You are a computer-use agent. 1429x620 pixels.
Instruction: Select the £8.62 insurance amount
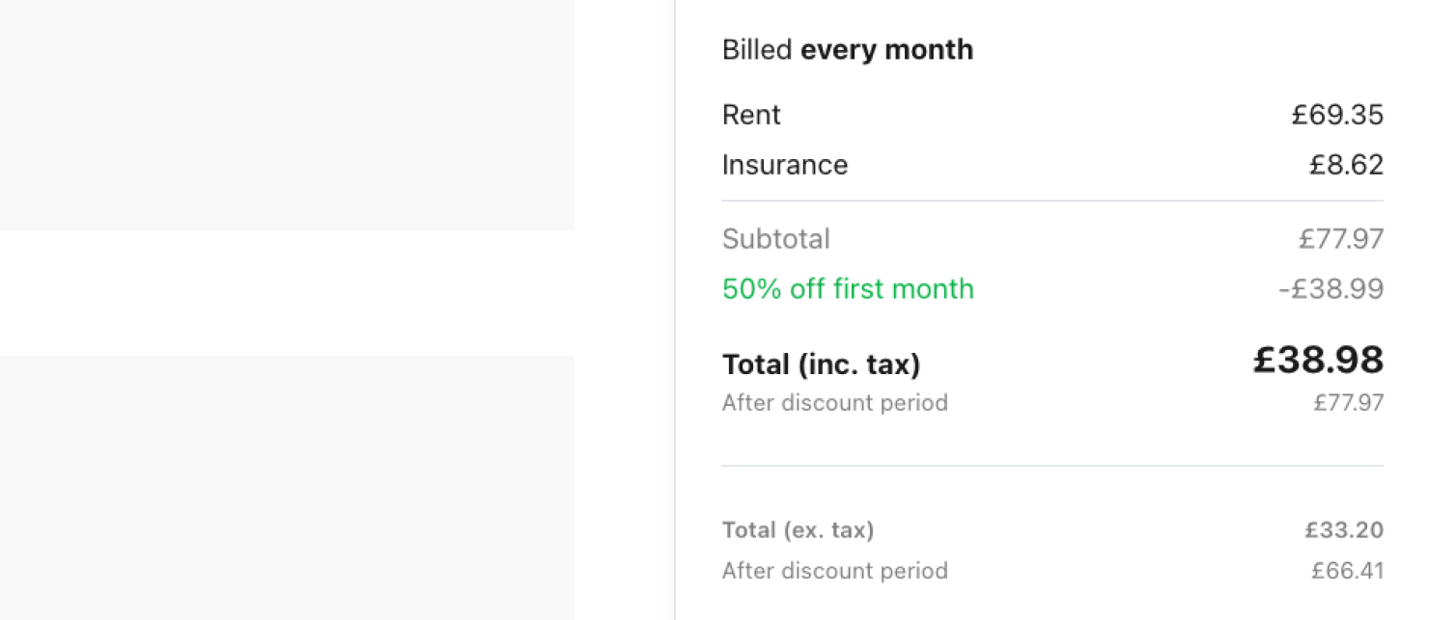[1346, 165]
